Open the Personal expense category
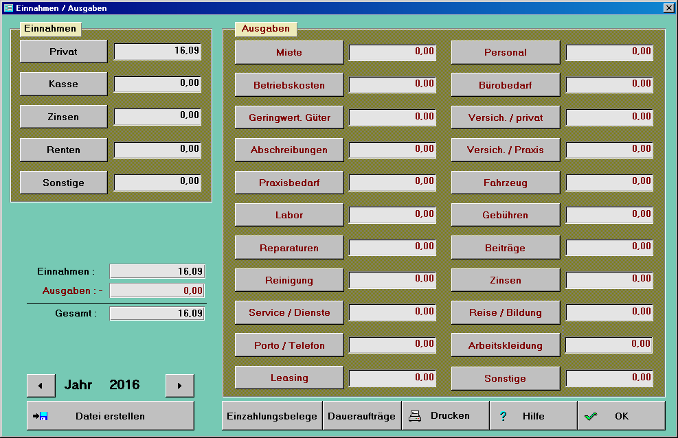 [x=505, y=51]
